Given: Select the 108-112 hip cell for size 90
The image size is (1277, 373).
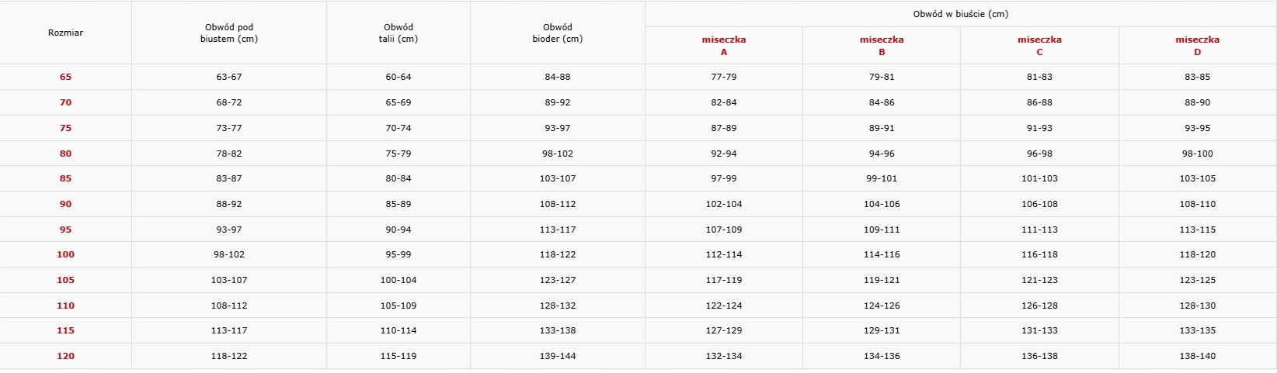Looking at the screenshot, I should point(558,204).
